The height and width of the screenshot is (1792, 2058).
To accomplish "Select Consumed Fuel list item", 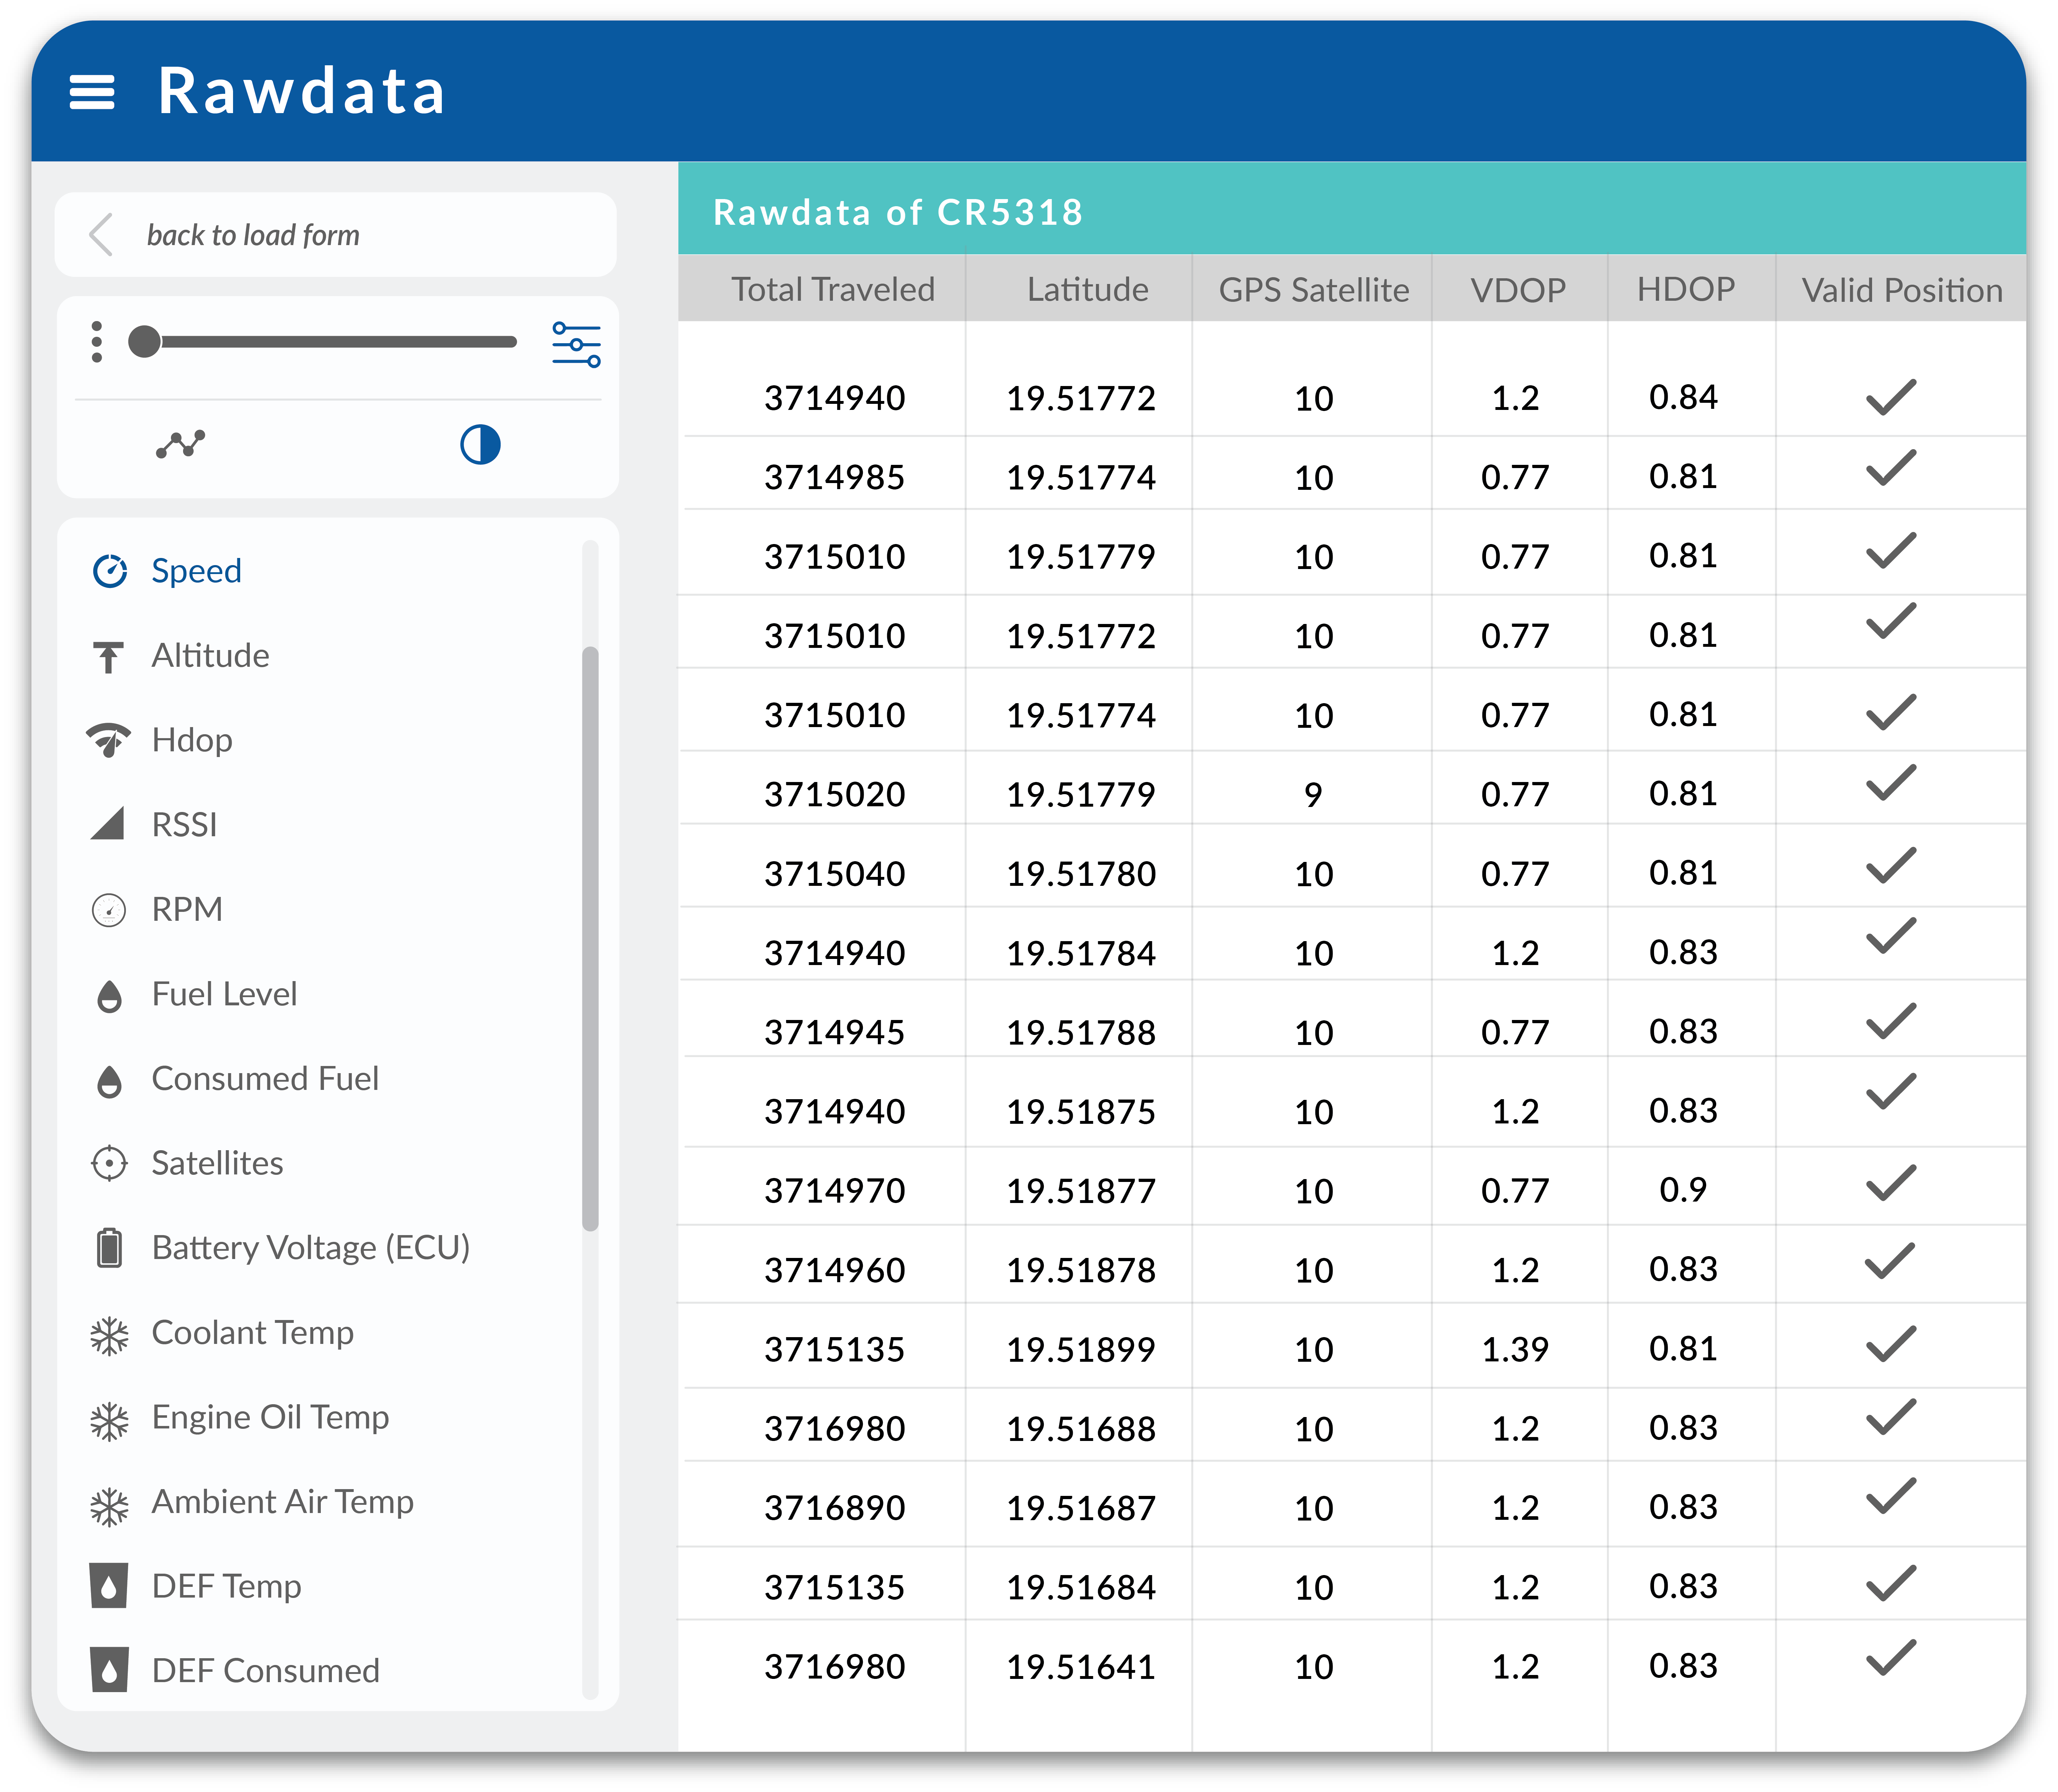I will [x=265, y=1079].
